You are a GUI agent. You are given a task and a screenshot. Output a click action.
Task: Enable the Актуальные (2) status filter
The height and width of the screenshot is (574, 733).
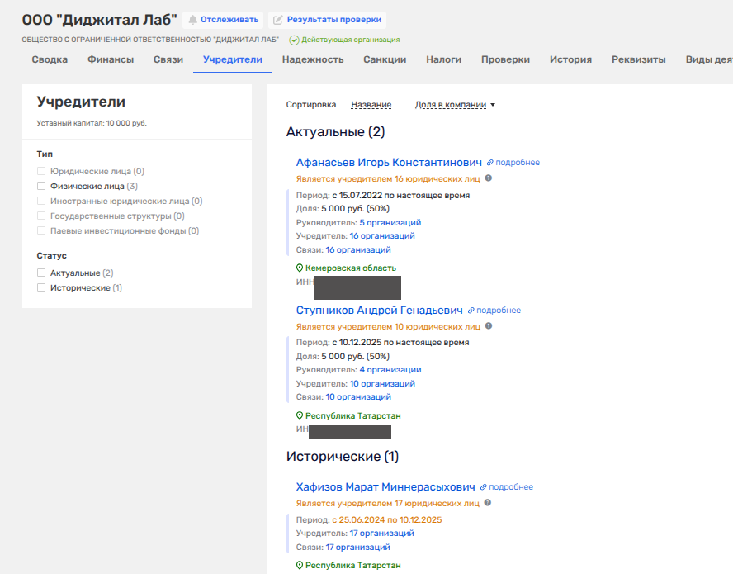click(41, 273)
